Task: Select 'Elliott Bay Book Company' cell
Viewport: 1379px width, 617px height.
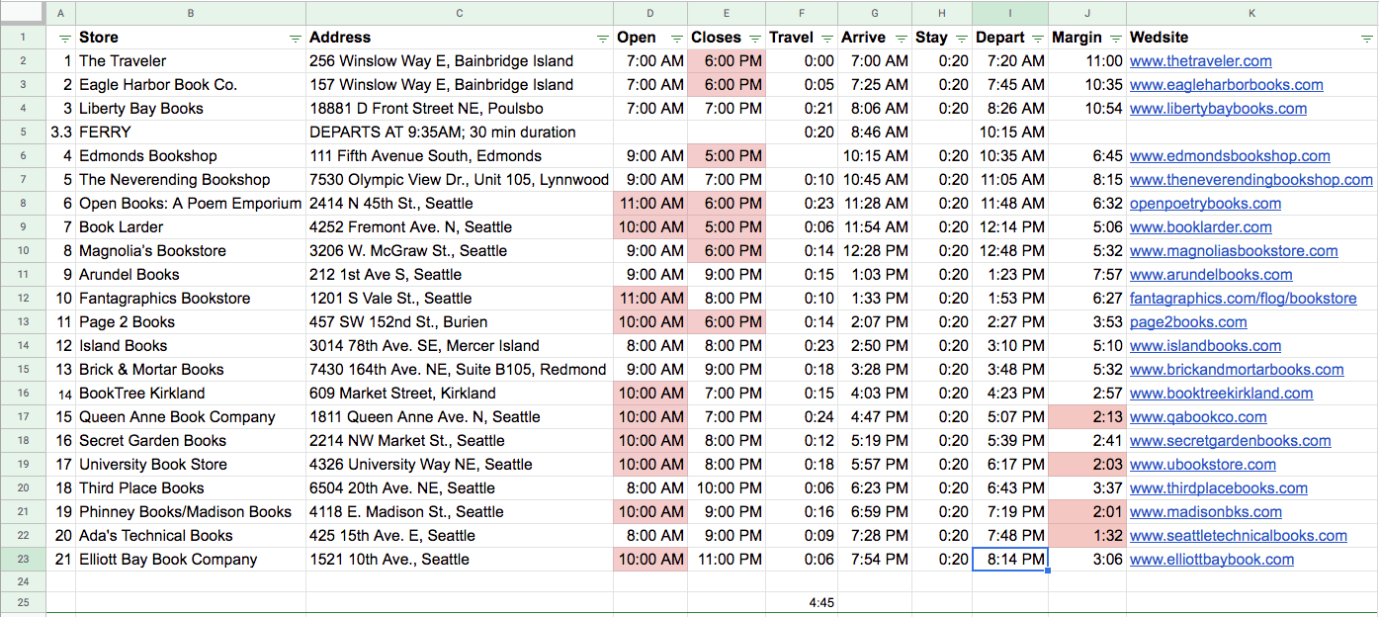Action: tap(191, 560)
